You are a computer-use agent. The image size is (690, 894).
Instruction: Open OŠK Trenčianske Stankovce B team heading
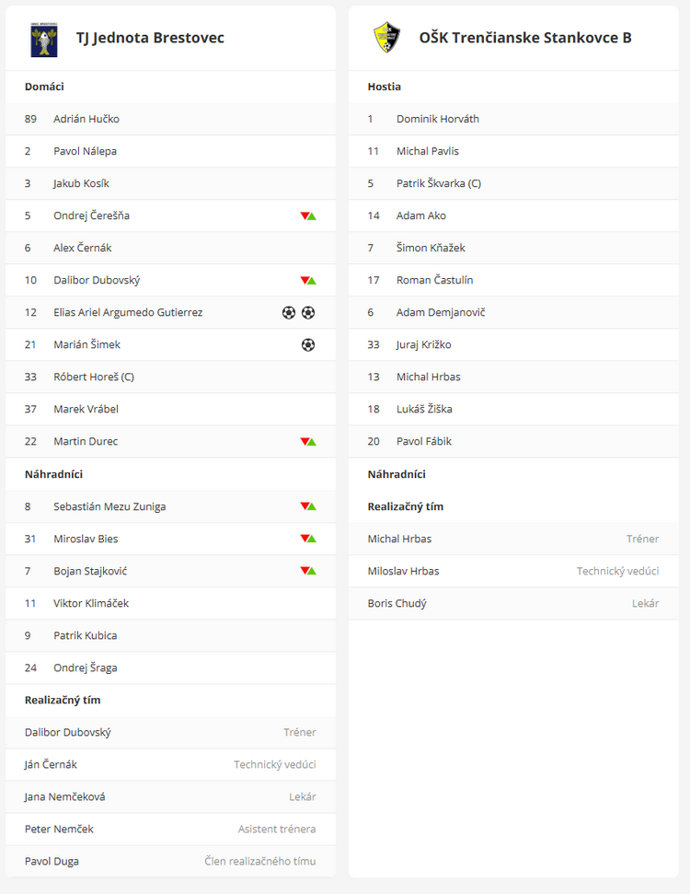[524, 39]
